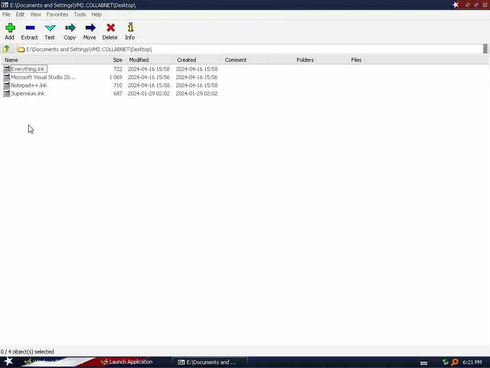Open the Edit menu

click(20, 14)
